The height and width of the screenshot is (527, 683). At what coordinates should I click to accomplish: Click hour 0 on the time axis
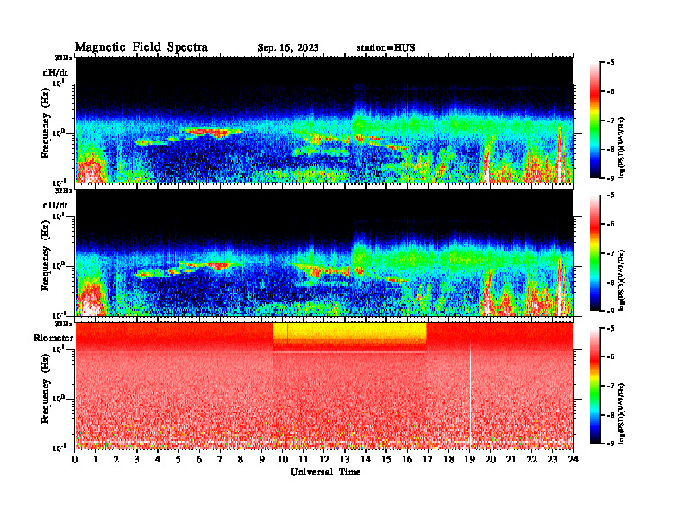pos(75,459)
